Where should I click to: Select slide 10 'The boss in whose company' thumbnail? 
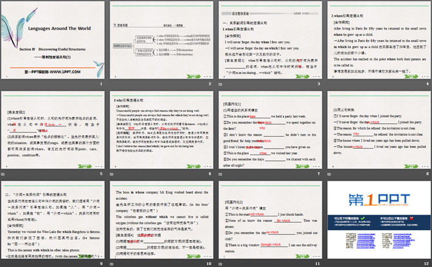(162, 220)
